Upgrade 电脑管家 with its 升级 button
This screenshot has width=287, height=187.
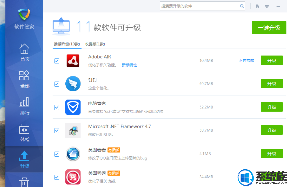click(272, 107)
